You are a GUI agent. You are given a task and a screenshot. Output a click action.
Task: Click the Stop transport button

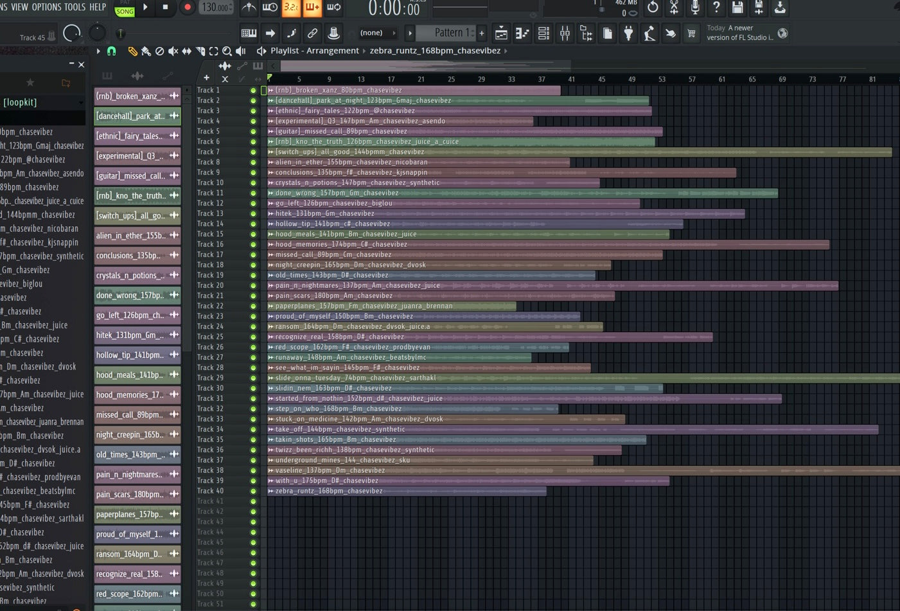point(165,7)
